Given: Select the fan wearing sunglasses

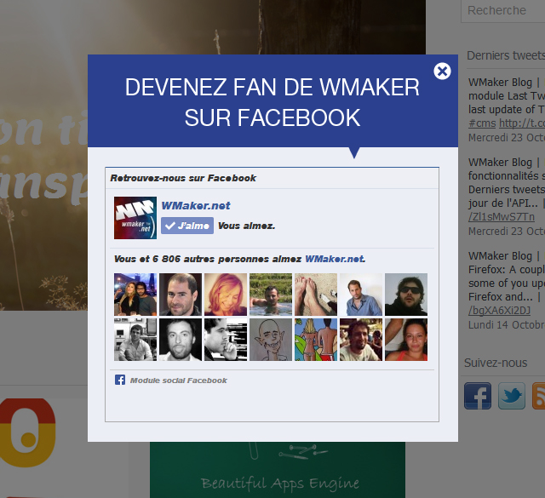Looking at the screenshot, I should point(406,295).
